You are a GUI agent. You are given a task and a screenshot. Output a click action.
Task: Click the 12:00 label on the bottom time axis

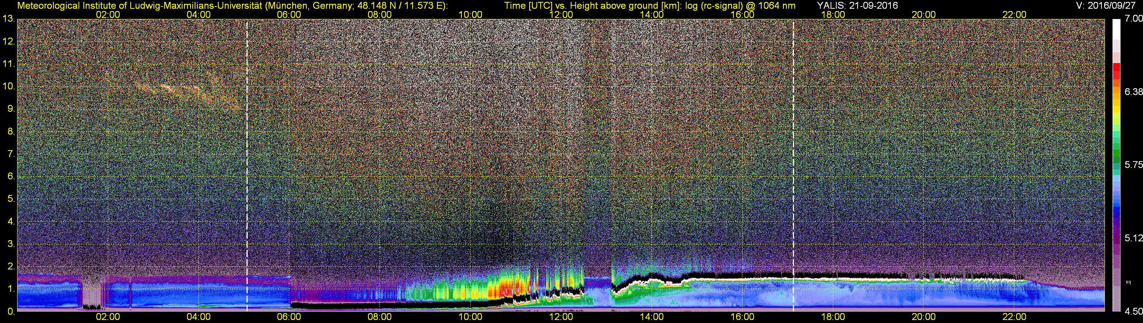(x=561, y=317)
